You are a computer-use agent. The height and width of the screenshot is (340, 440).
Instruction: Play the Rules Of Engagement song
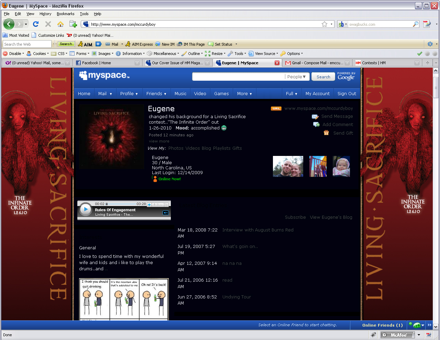(x=85, y=209)
